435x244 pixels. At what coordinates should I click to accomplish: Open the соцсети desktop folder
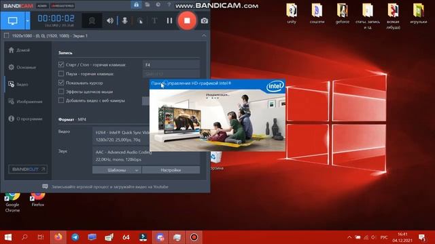click(x=317, y=14)
